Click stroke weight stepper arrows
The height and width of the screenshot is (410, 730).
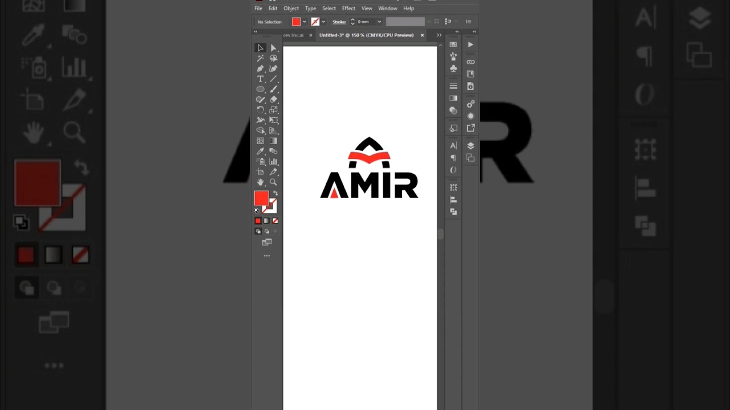pyautogui.click(x=352, y=22)
